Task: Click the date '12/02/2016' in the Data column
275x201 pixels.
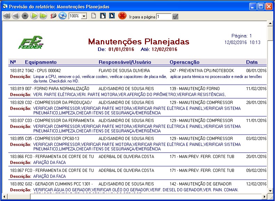Action: point(256,184)
